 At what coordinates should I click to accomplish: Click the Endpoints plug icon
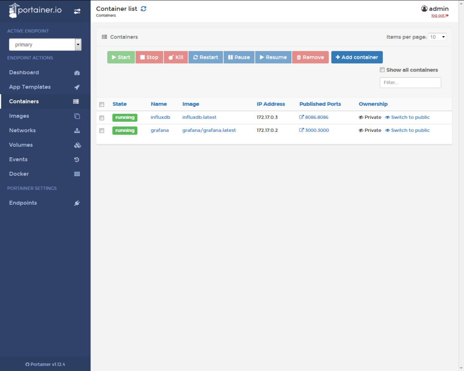point(77,203)
